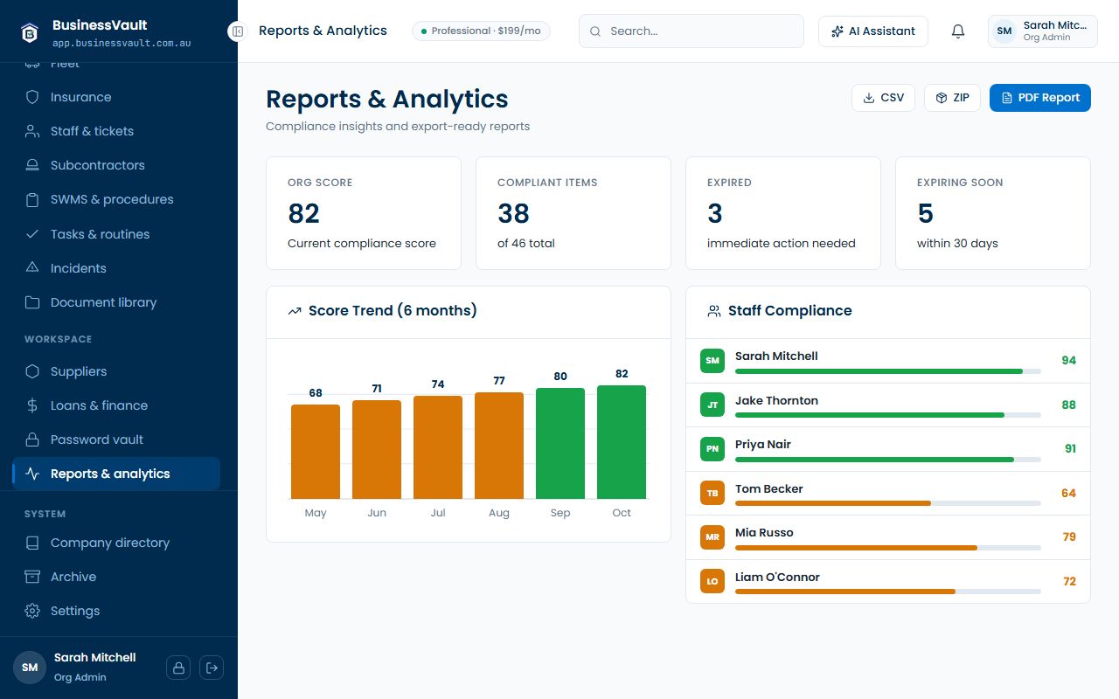The image size is (1119, 699).
Task: Click the Document library folder icon
Action: (x=32, y=302)
